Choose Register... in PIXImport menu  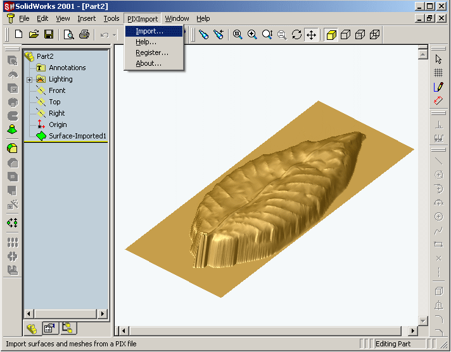(154, 52)
